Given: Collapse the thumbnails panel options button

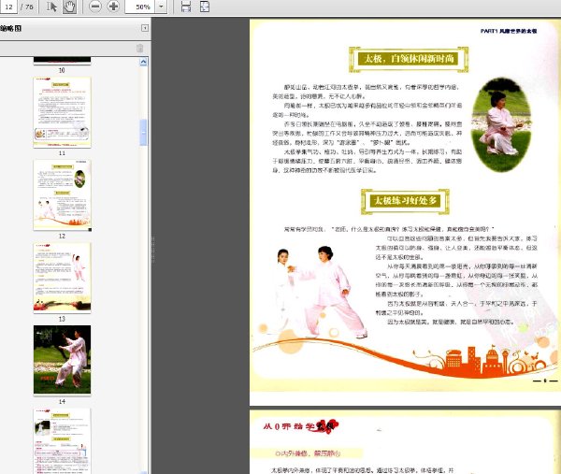Looking at the screenshot, I should [x=145, y=28].
